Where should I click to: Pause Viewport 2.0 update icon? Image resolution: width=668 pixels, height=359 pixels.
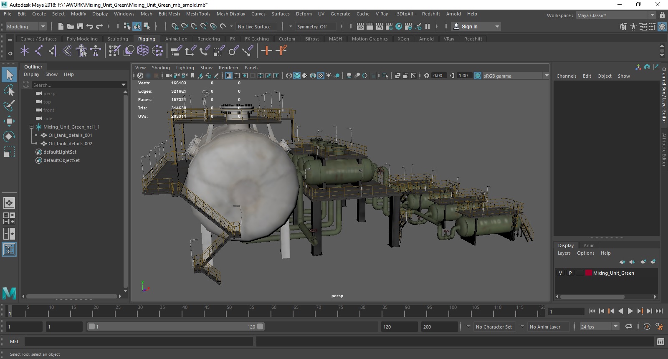tap(428, 26)
